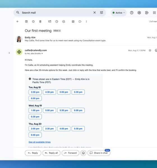Show search options filter in search bar
The height and width of the screenshot is (168, 157).
coord(101,13)
